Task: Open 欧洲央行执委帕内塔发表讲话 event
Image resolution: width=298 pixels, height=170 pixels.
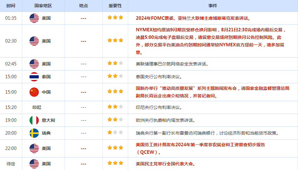Action: [x=165, y=121]
